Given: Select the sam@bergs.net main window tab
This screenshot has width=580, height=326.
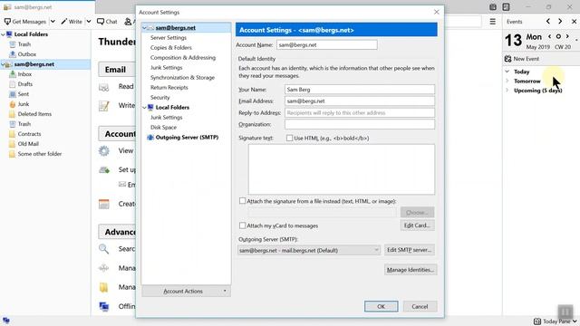Looking at the screenshot, I should [47, 7].
